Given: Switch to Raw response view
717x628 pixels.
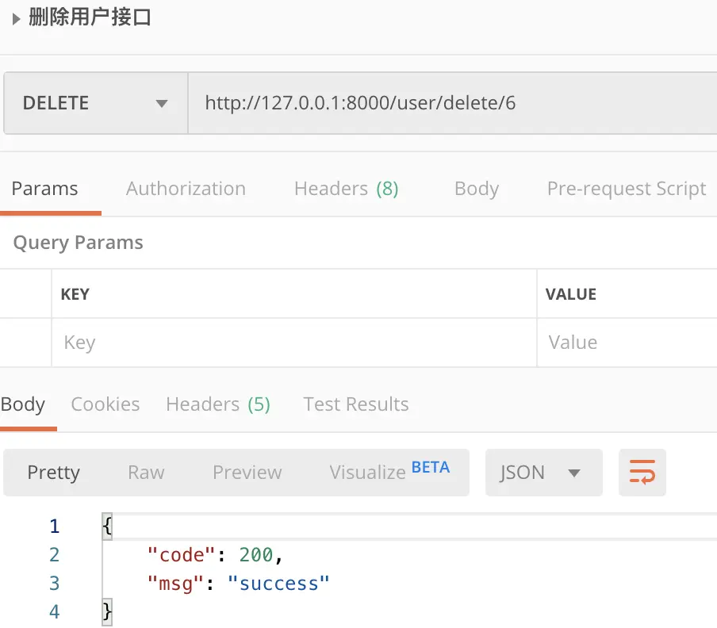Looking at the screenshot, I should [x=146, y=473].
